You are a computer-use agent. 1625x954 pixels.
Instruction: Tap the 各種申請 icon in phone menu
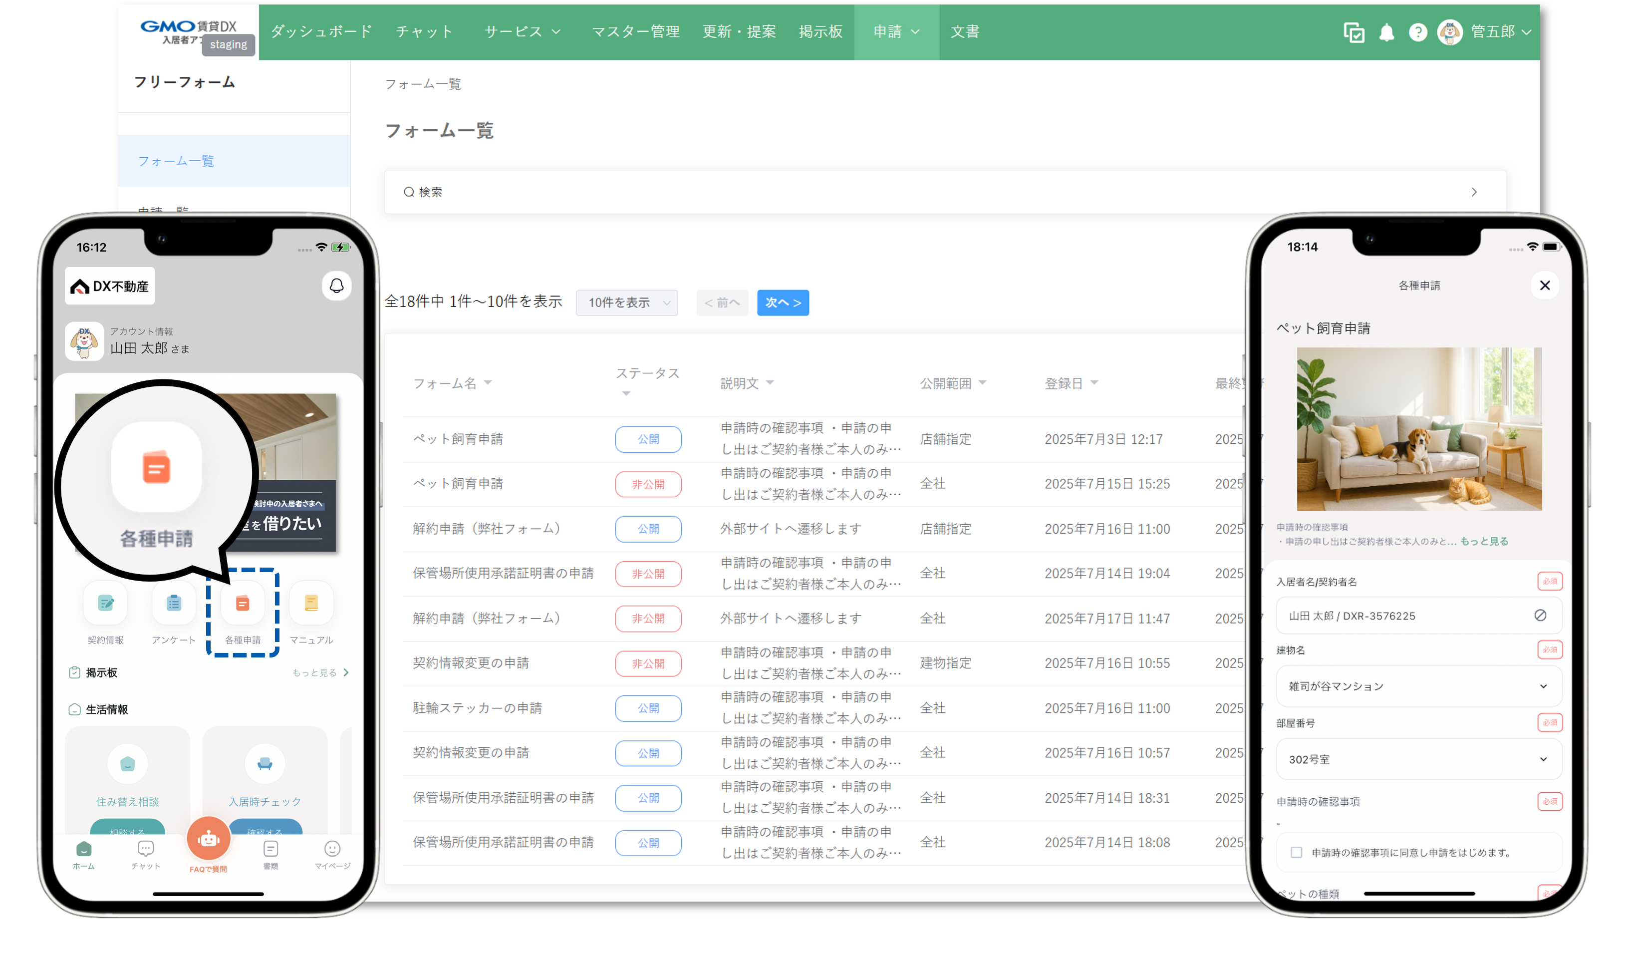point(243,604)
